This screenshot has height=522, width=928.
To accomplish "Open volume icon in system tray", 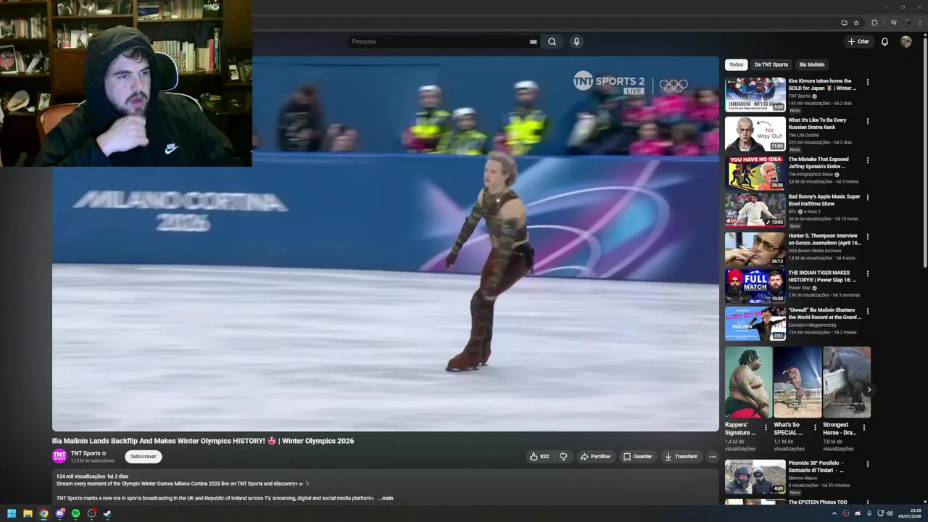I will tap(890, 513).
